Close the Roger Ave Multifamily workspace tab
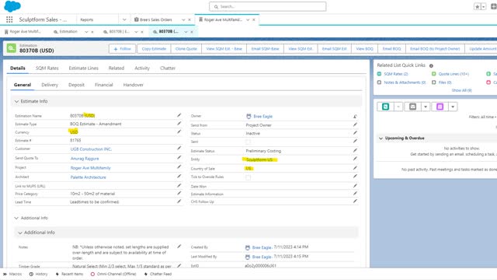The height and width of the screenshot is (280, 497). (254, 19)
